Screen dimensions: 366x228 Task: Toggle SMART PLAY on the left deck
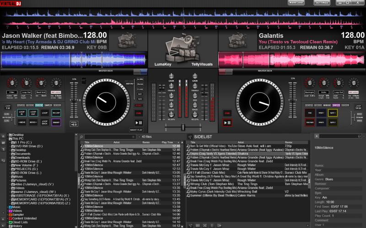point(137,130)
